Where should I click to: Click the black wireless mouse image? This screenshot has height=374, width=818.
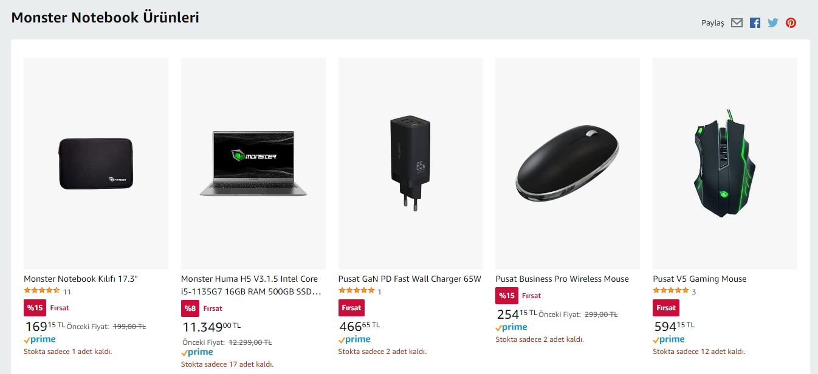(567, 163)
